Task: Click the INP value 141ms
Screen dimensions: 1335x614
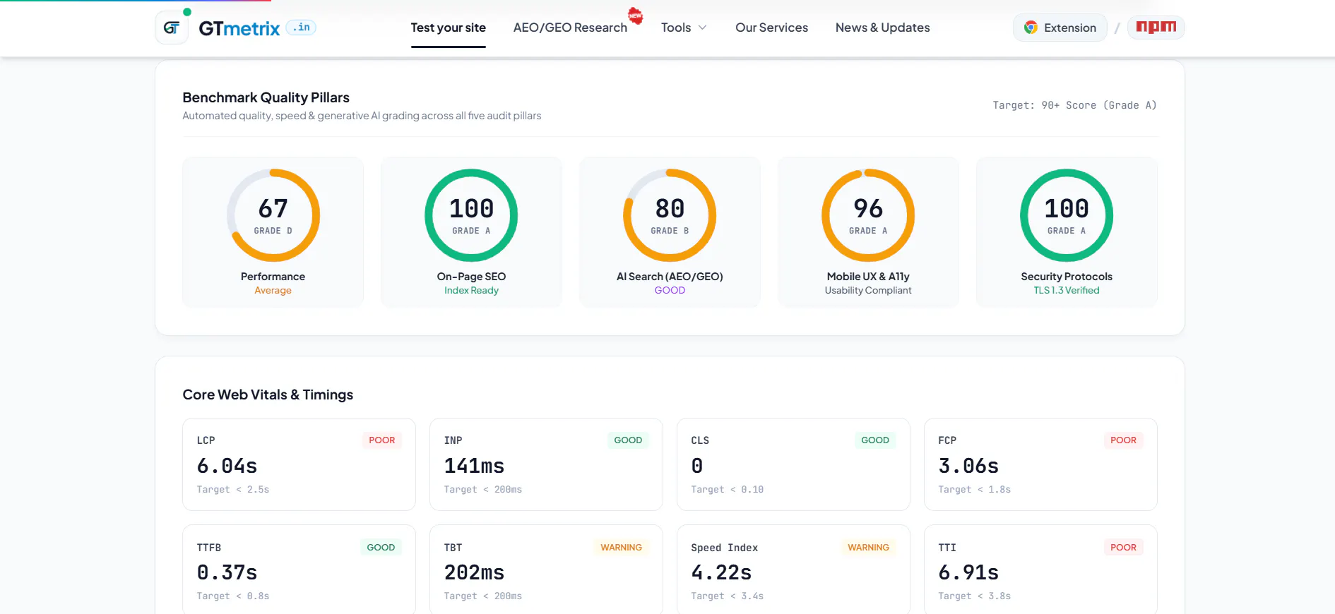Action: [474, 466]
